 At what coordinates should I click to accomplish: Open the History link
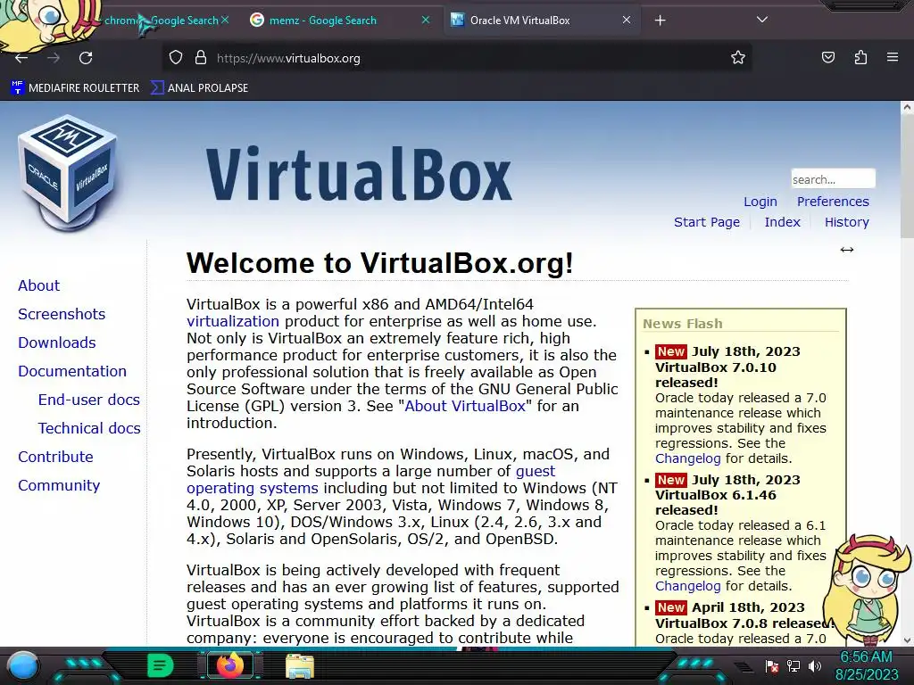pyautogui.click(x=846, y=222)
